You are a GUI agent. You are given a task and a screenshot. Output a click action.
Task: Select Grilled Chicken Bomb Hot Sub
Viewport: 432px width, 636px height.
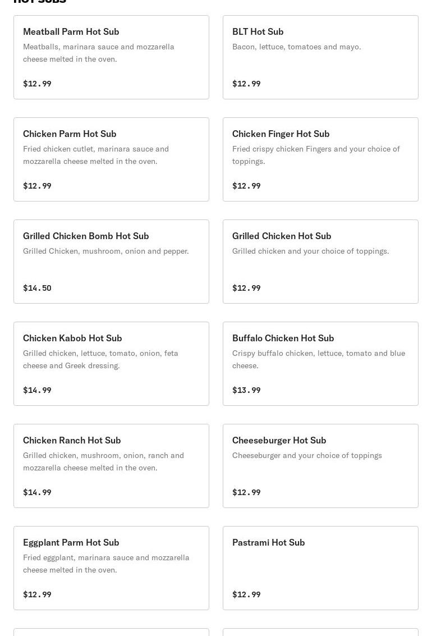click(x=112, y=262)
